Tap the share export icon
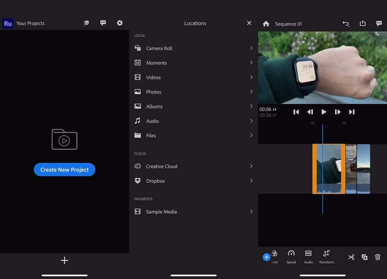The image size is (387, 279). click(363, 24)
